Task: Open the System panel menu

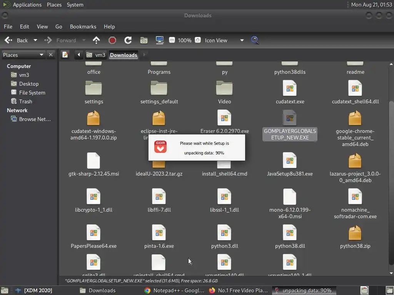Action: pyautogui.click(x=75, y=5)
